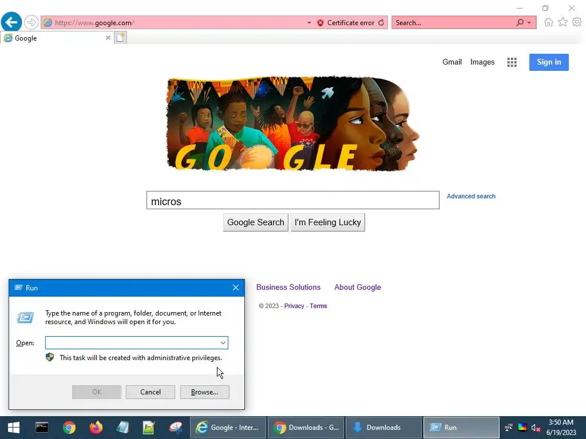This screenshot has width=586, height=439.
Task: Select the Run taskbar button
Action: tap(461, 428)
